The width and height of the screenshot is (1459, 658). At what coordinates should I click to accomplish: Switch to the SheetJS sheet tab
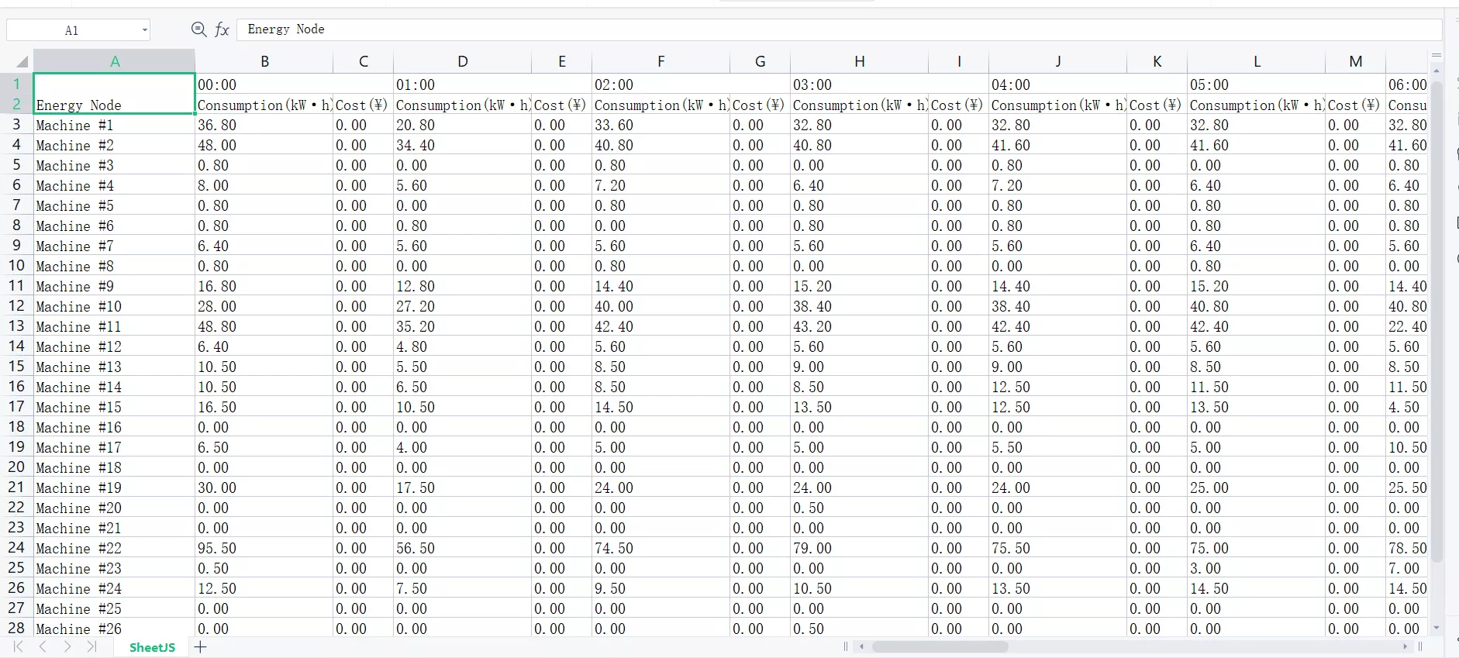click(152, 647)
